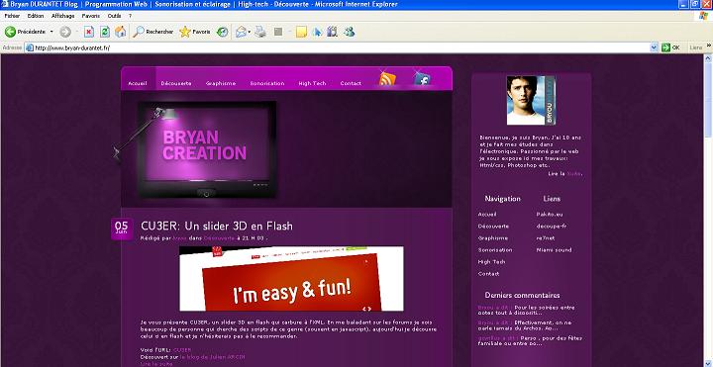Refresh the page with green arrows icon

tap(105, 32)
